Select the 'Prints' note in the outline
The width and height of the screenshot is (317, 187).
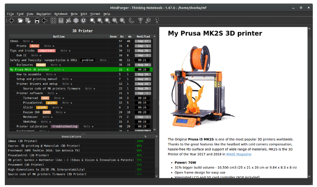click(81, 46)
